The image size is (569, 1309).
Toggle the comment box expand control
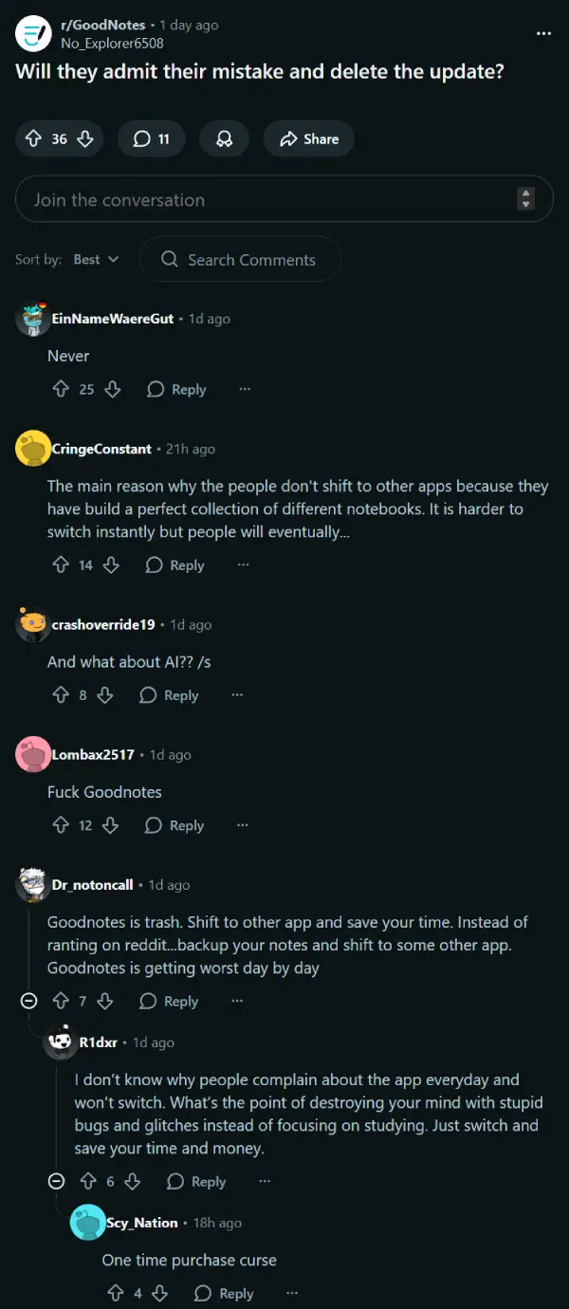pos(526,199)
